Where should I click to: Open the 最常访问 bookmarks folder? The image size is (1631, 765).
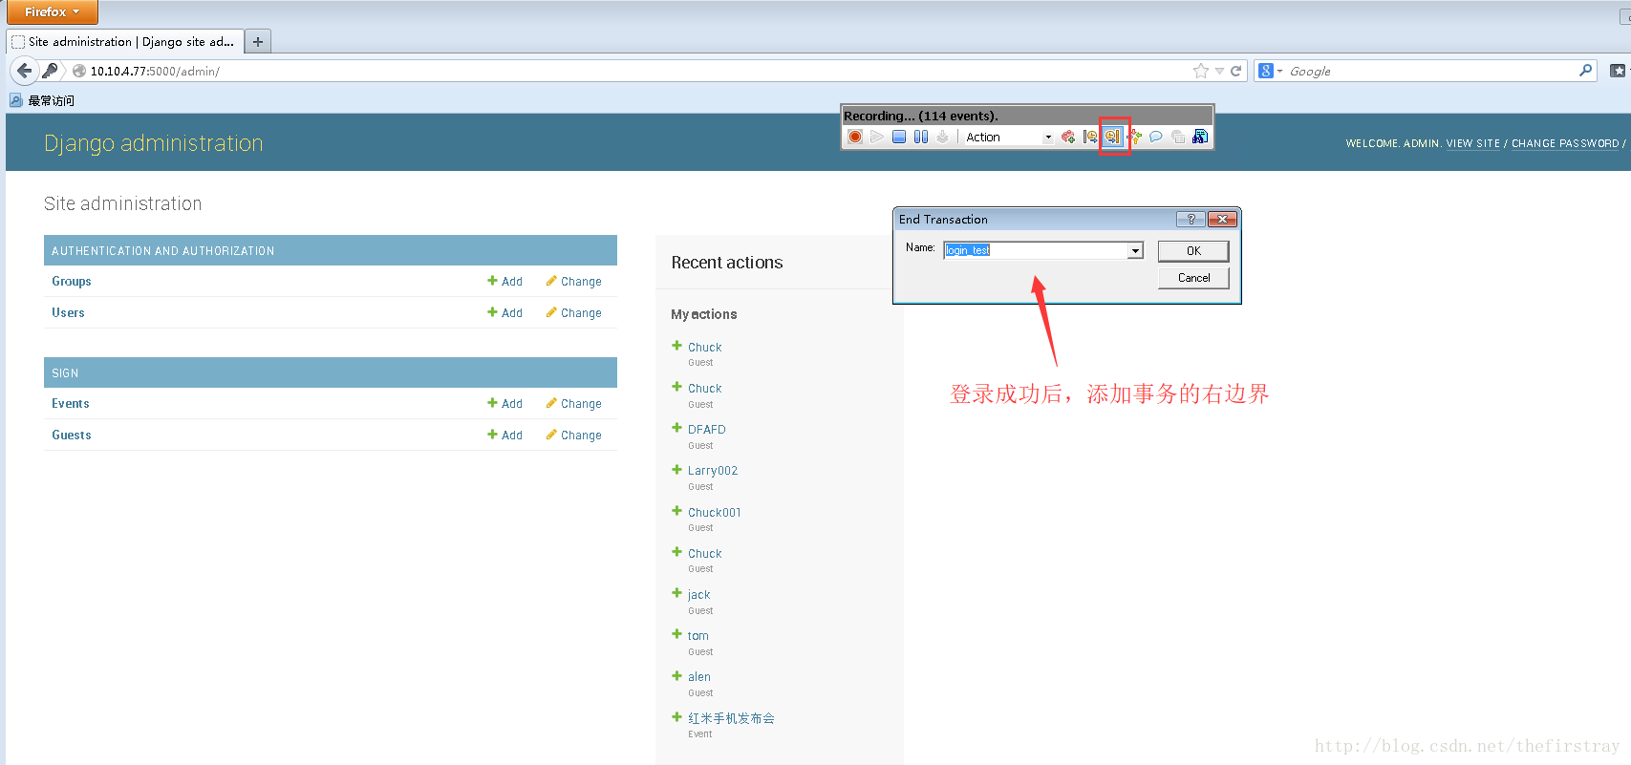click(x=42, y=100)
